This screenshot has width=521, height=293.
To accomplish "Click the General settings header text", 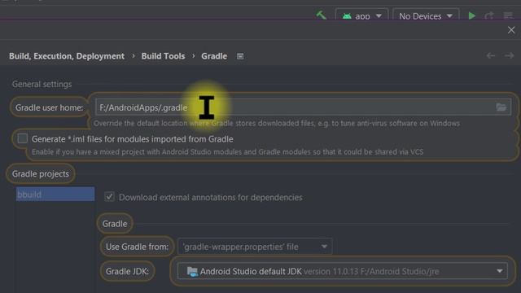I will 42,85.
